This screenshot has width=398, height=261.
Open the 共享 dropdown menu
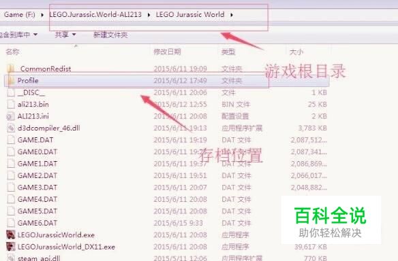coord(65,35)
